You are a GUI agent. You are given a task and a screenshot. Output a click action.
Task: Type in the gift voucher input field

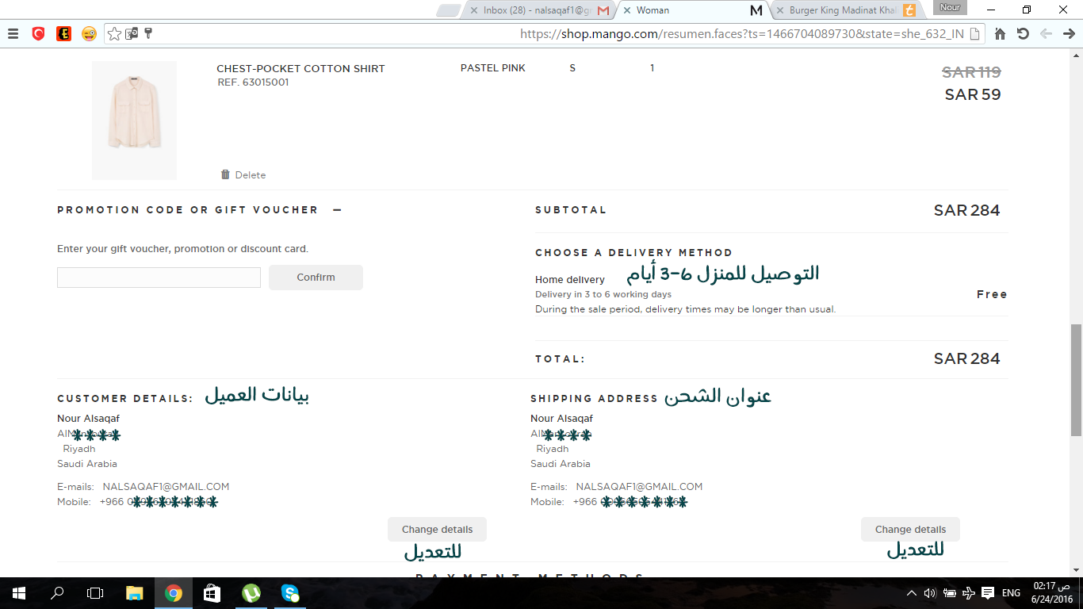click(158, 277)
